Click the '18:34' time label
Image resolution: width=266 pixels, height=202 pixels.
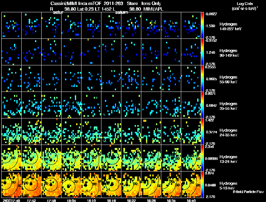tap(171, 200)
